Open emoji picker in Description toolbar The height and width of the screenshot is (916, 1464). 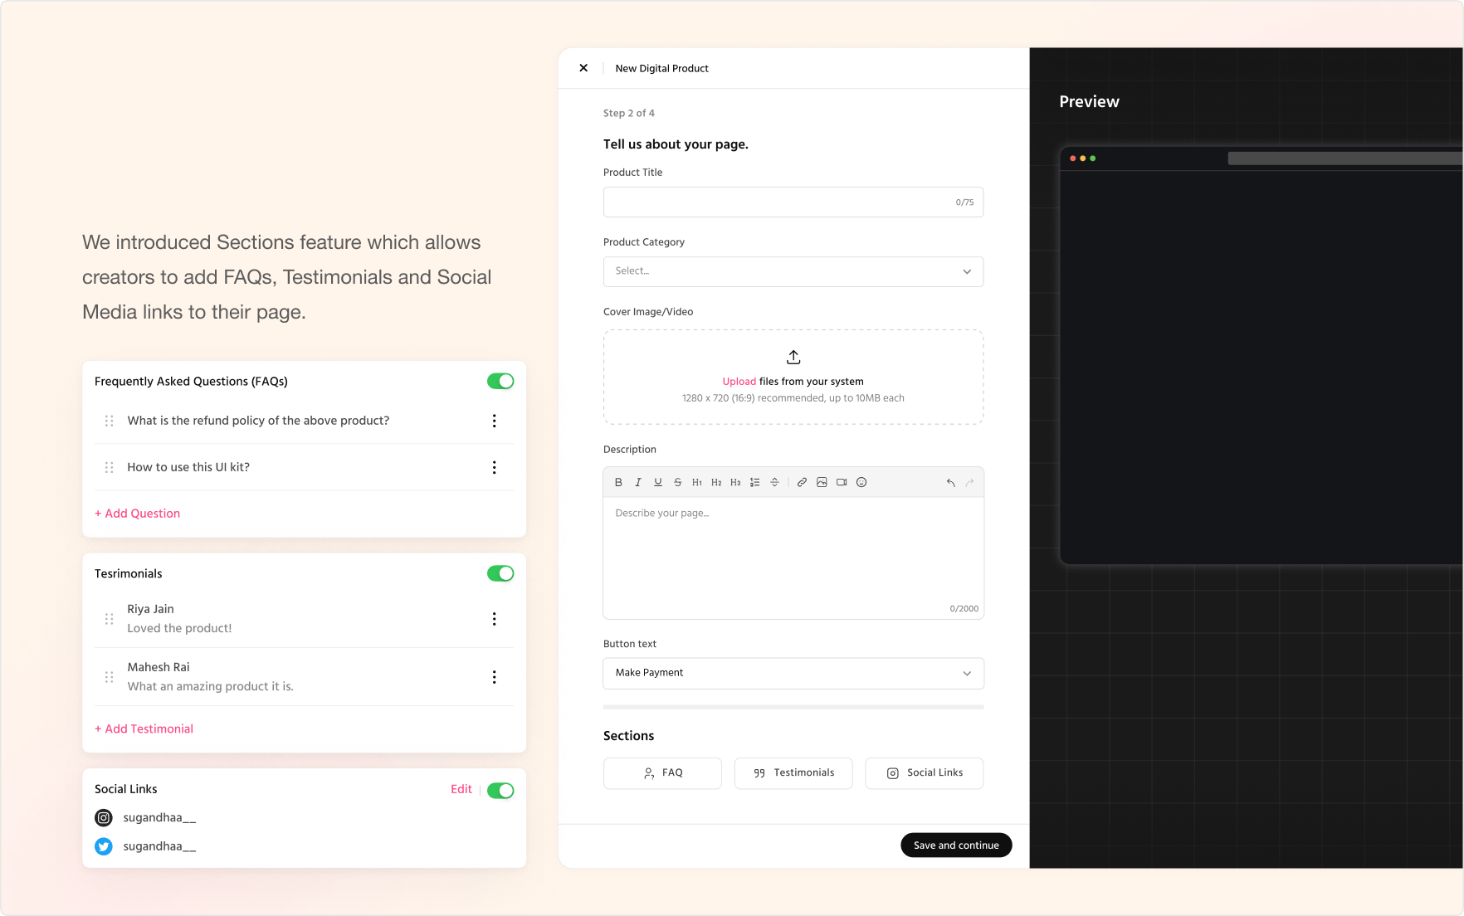click(x=861, y=482)
